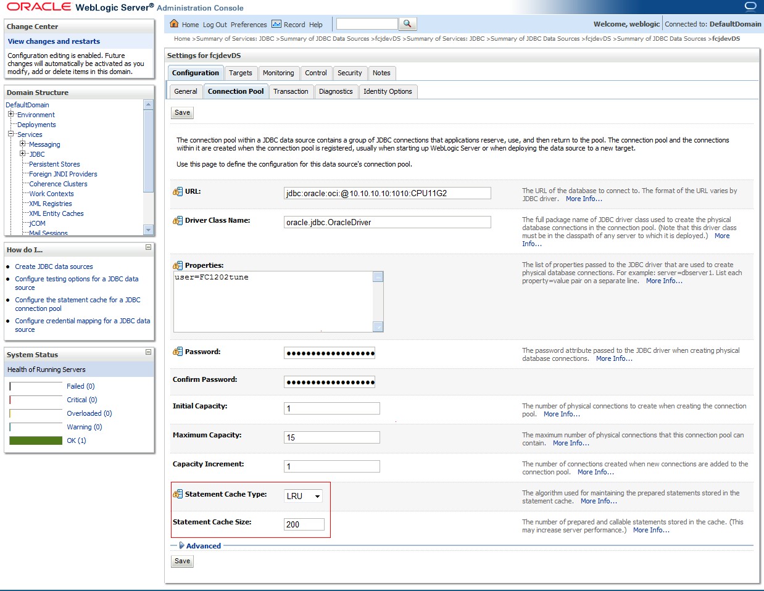Switch to the Targets tab
The image size is (764, 591).
241,73
